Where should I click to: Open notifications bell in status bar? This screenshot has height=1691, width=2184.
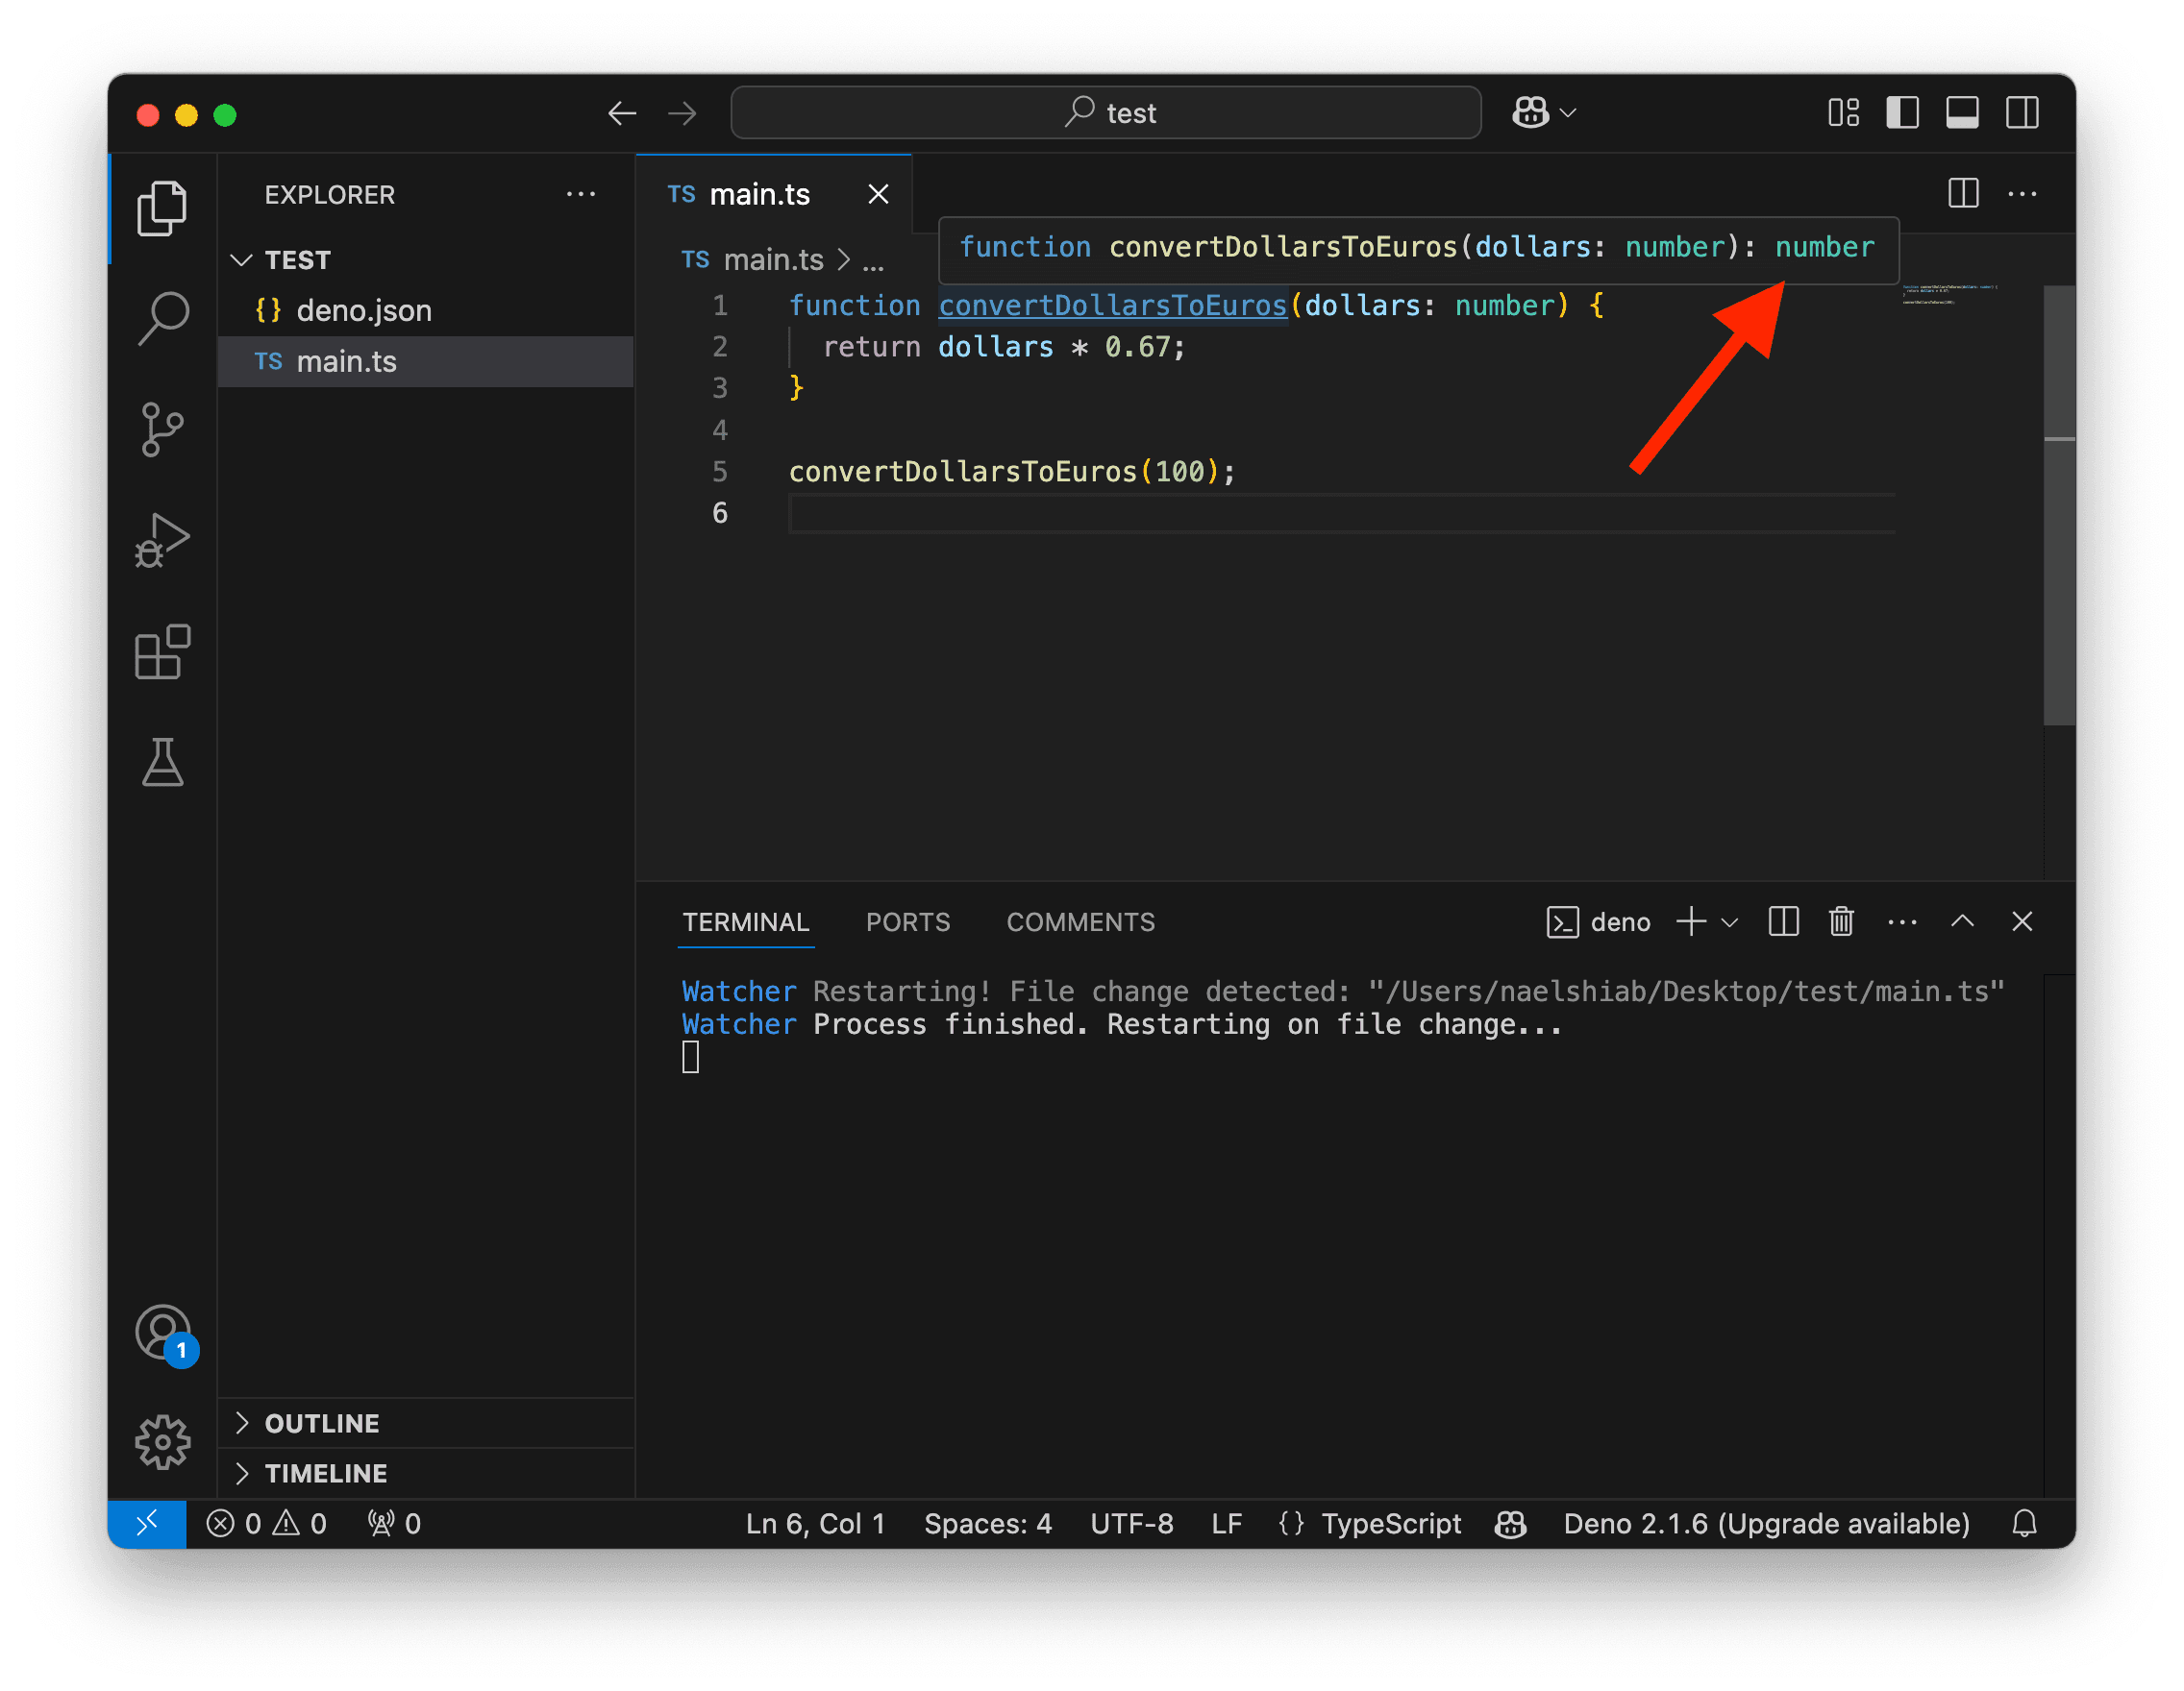(x=2025, y=1523)
